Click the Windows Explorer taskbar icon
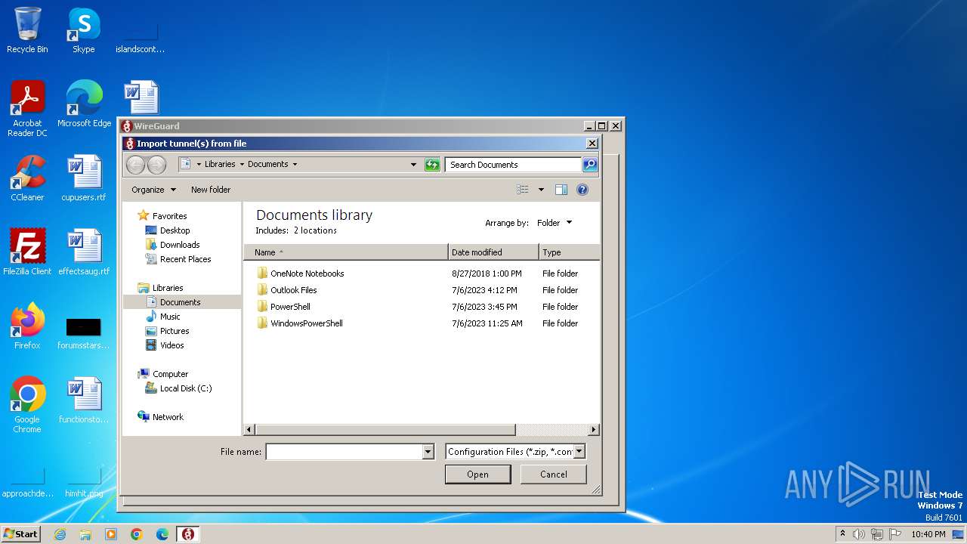This screenshot has width=967, height=544. [85, 534]
